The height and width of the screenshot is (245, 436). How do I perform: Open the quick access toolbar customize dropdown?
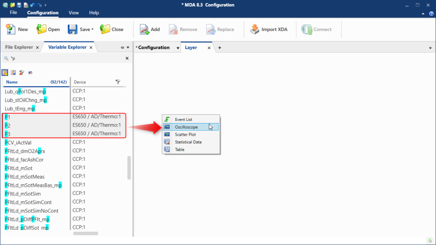tap(45, 5)
